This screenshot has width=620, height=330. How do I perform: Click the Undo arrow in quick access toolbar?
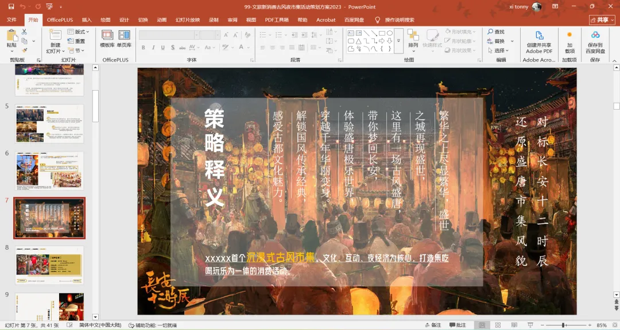pos(22,7)
